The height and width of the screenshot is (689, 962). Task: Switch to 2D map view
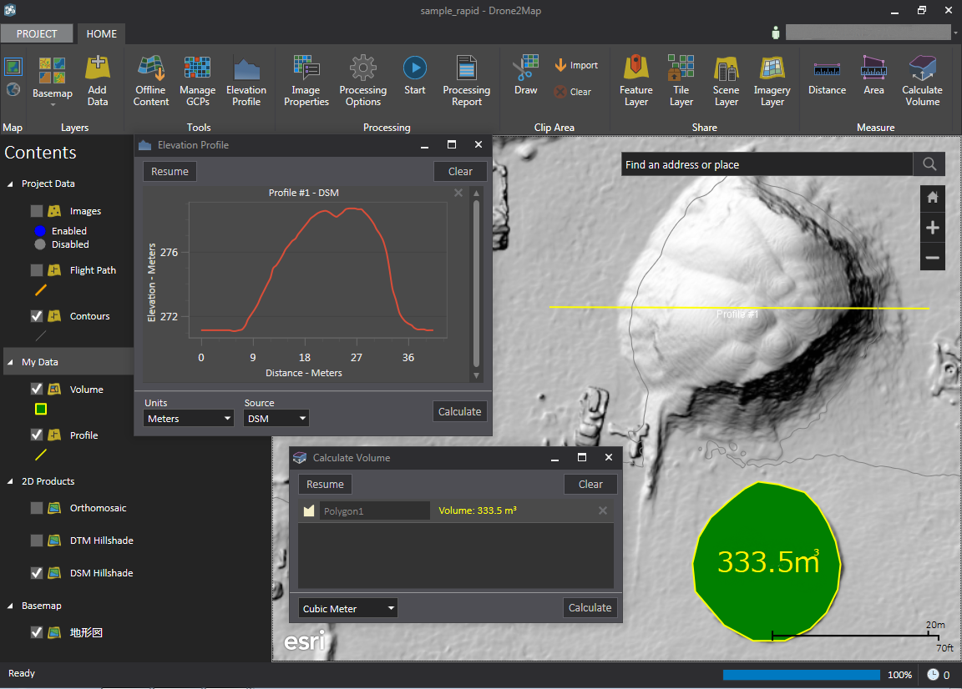13,66
